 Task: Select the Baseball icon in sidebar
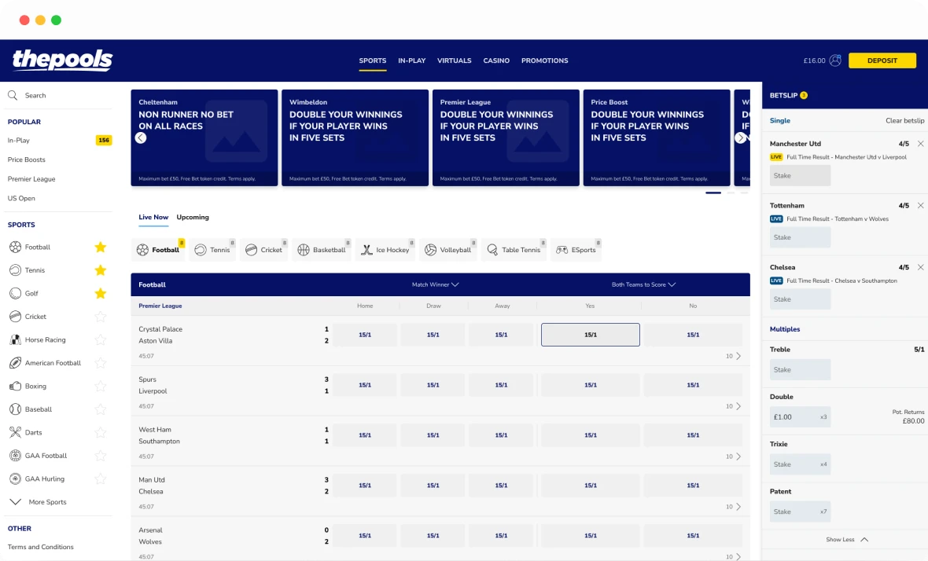click(x=16, y=409)
